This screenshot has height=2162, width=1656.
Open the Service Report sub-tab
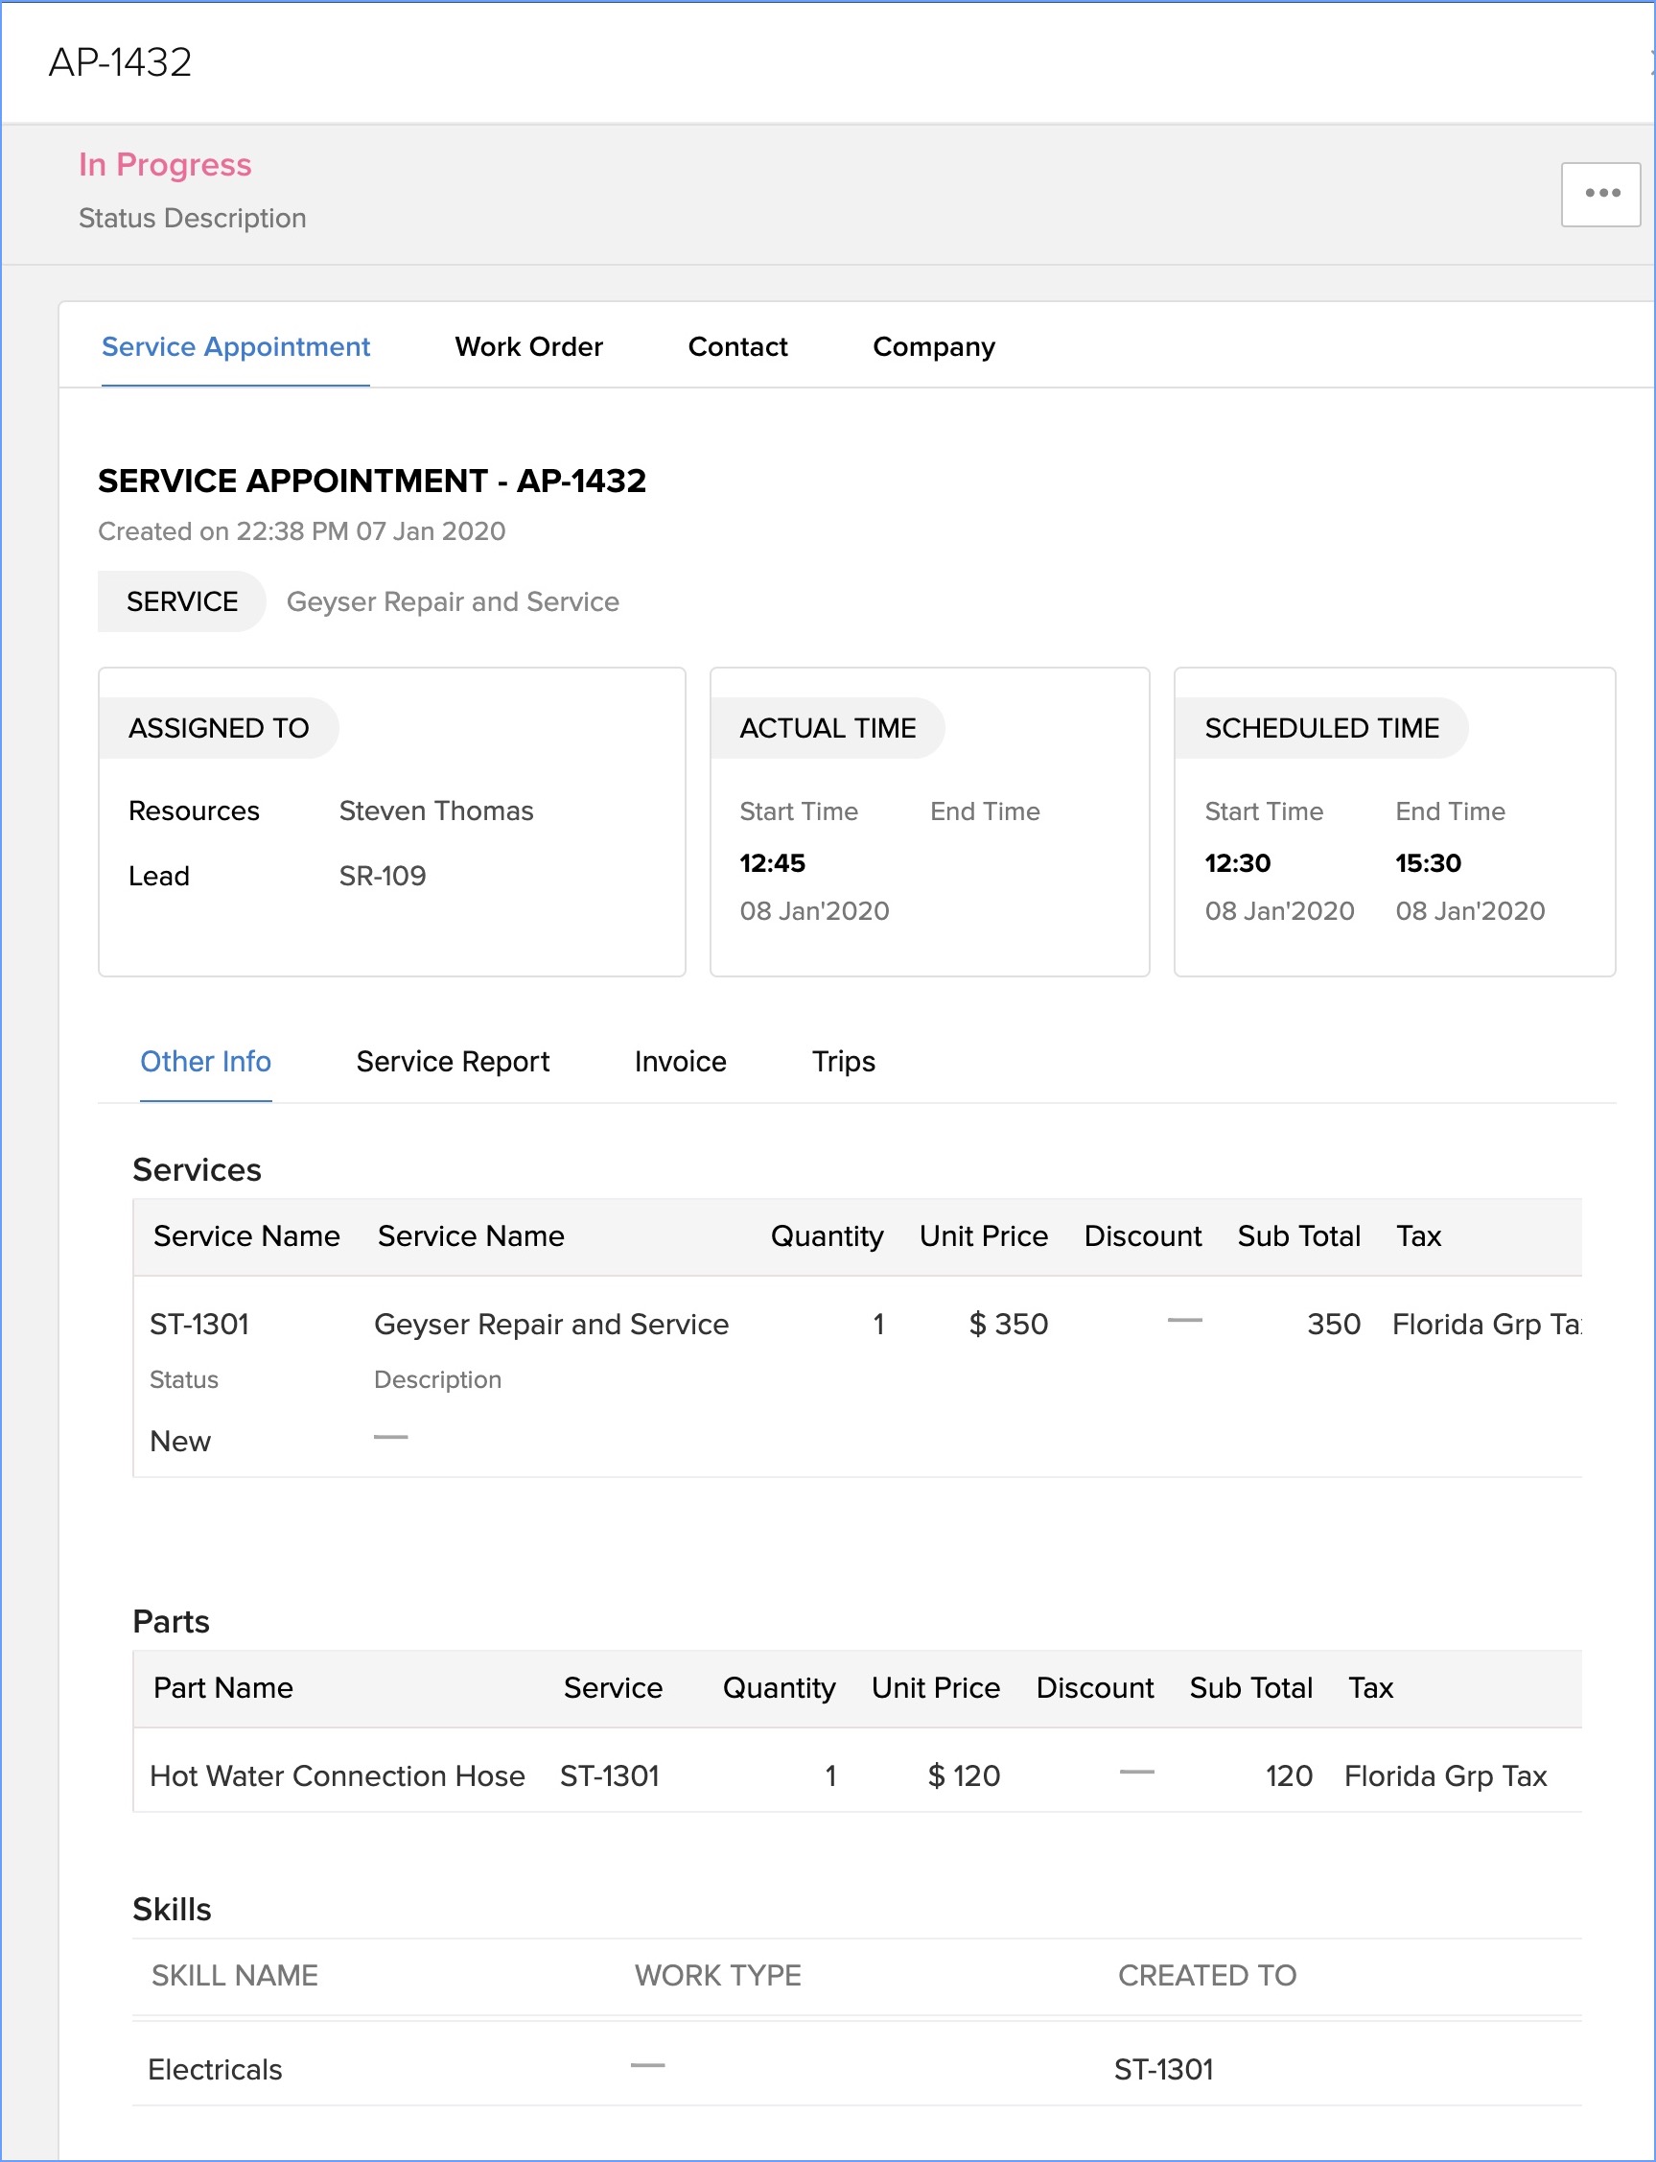pyautogui.click(x=453, y=1061)
